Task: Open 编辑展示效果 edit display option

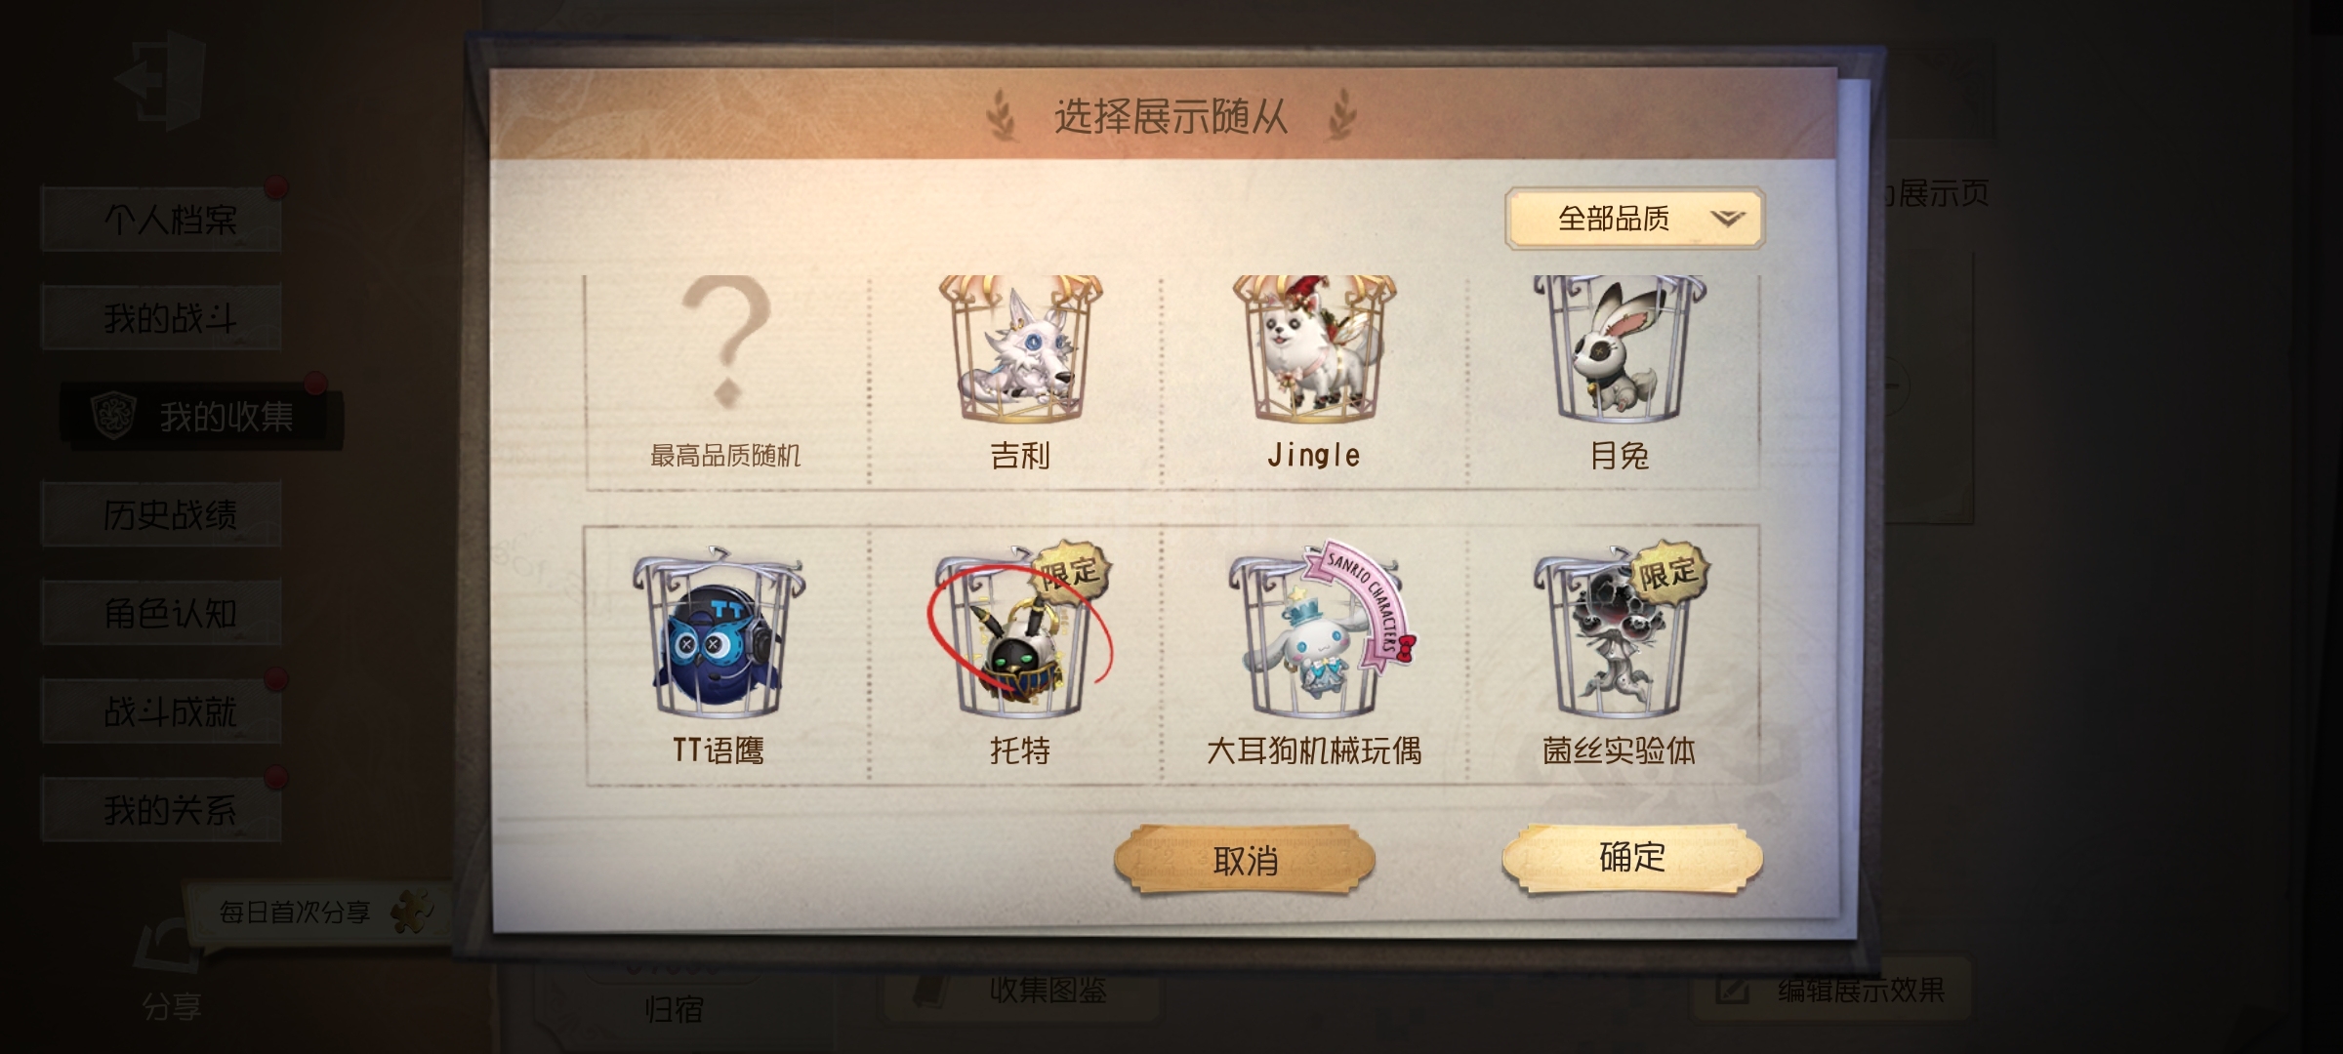Action: 1830,991
